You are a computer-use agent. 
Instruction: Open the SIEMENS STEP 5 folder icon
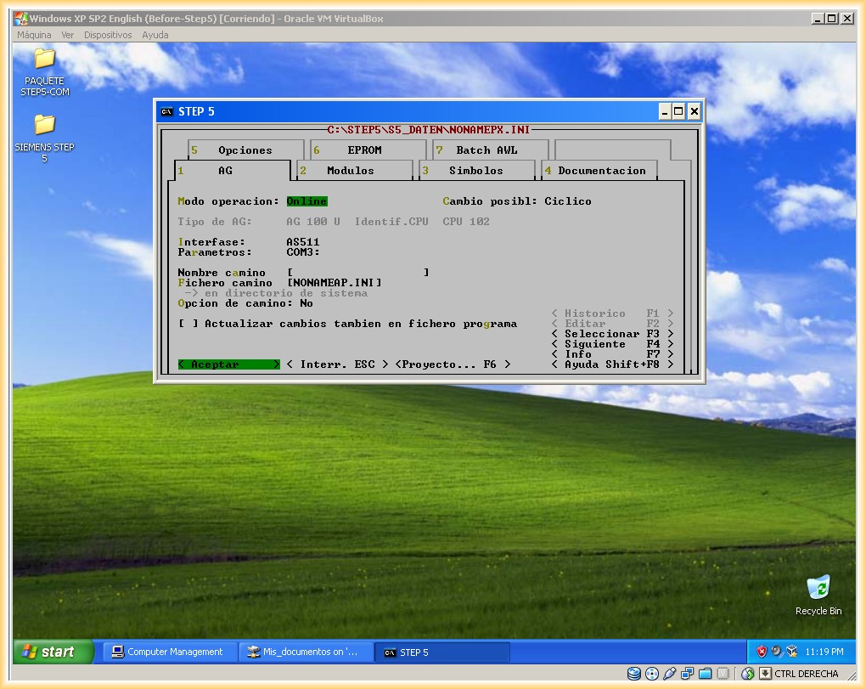click(44, 126)
